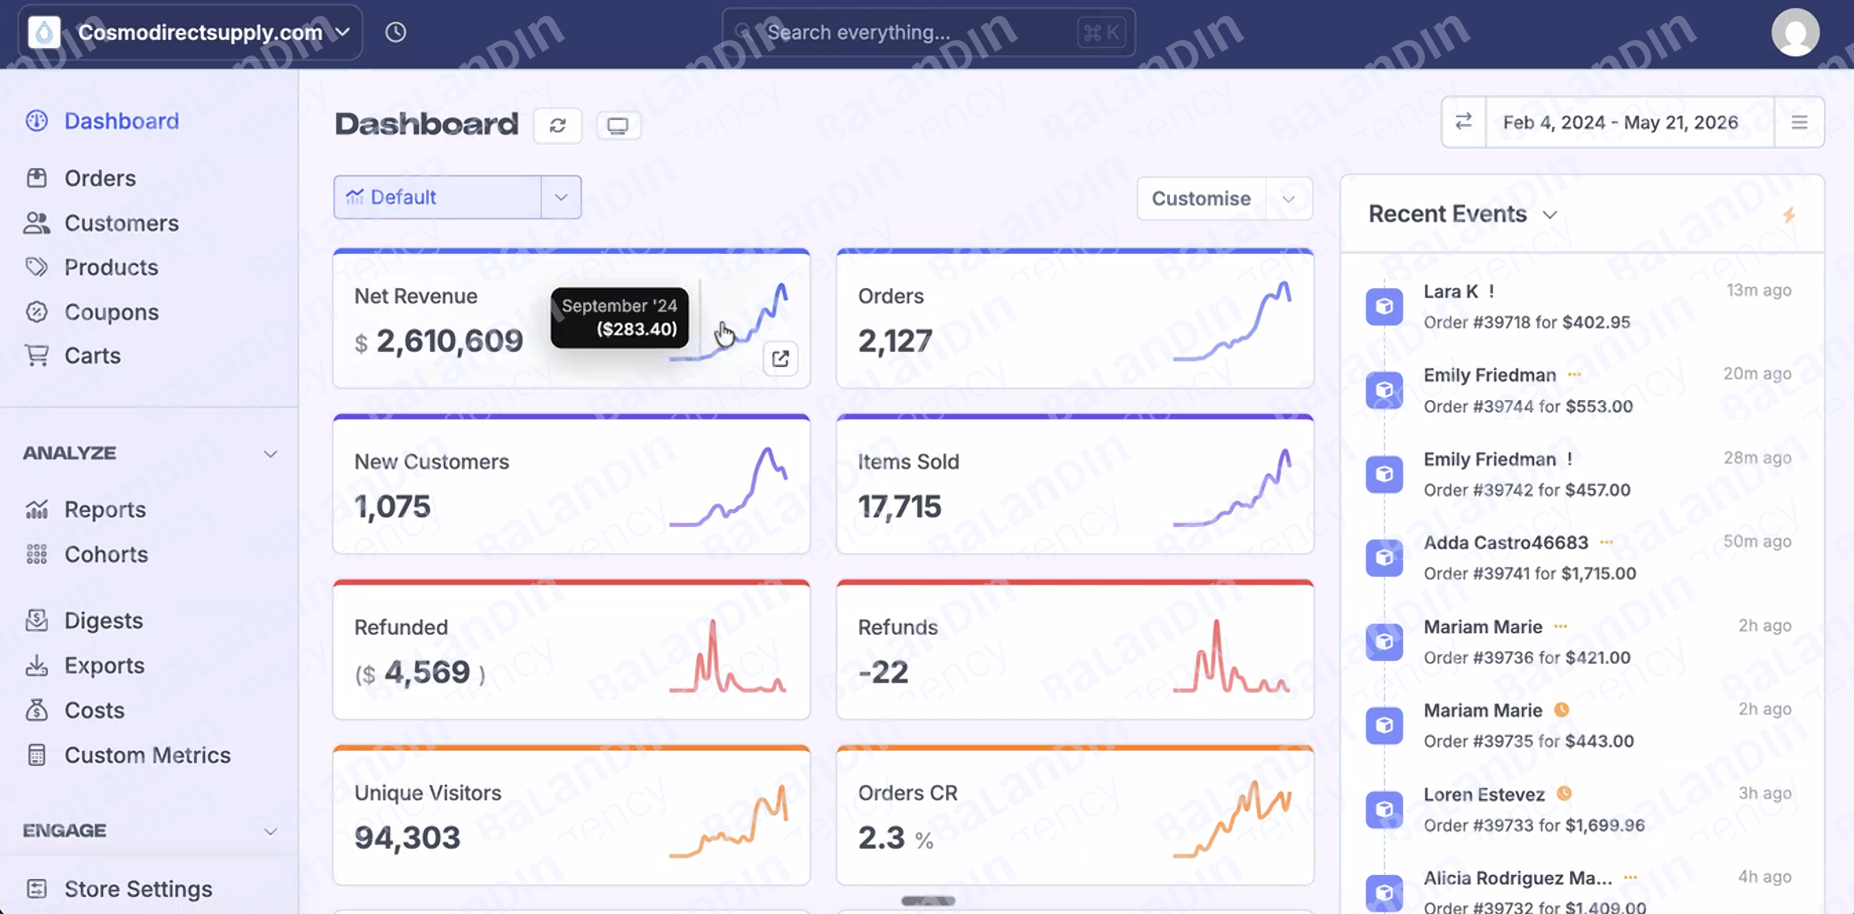Open Mariam Marie order #39736 event
1854x914 pixels.
(x=1580, y=642)
